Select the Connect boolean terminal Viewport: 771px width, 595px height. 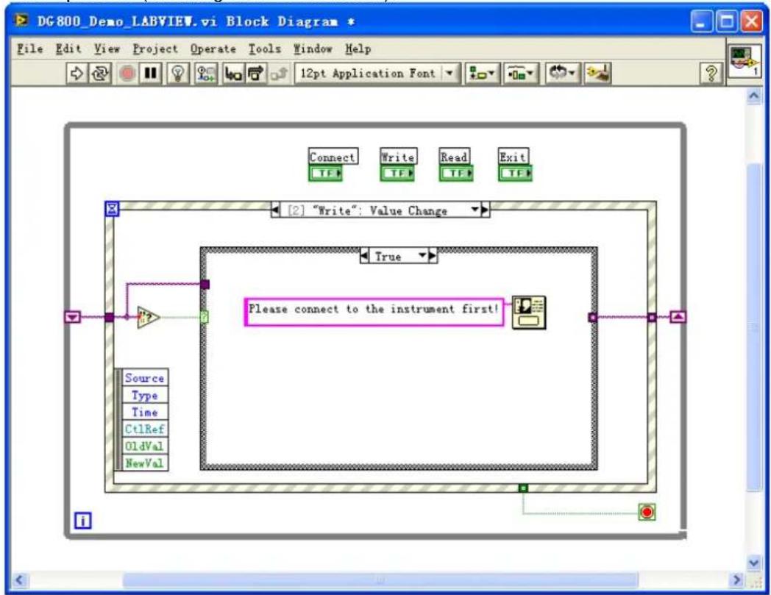325,173
